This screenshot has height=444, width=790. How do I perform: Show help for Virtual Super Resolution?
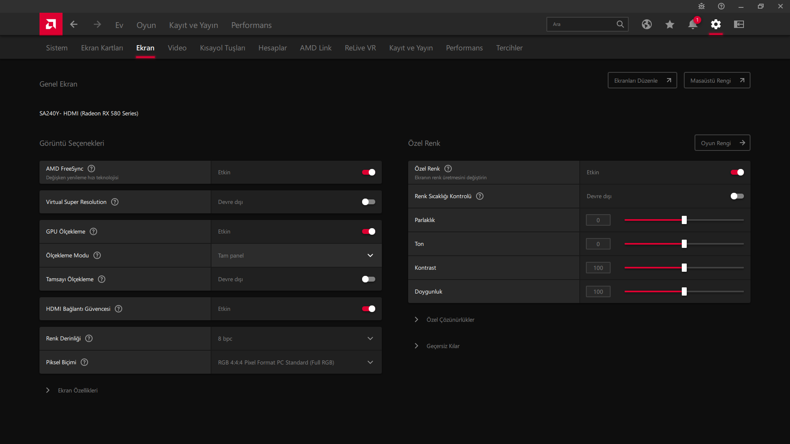coord(115,202)
